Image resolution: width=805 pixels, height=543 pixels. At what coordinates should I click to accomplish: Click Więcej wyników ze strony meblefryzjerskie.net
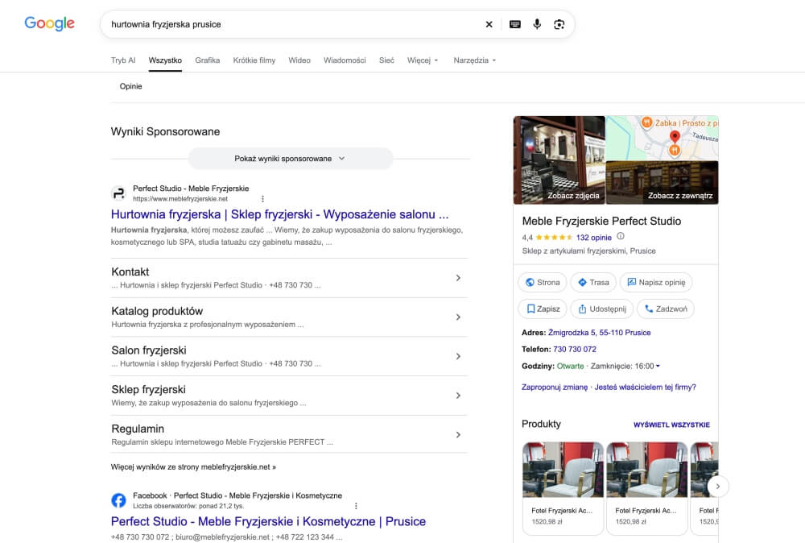click(x=193, y=467)
